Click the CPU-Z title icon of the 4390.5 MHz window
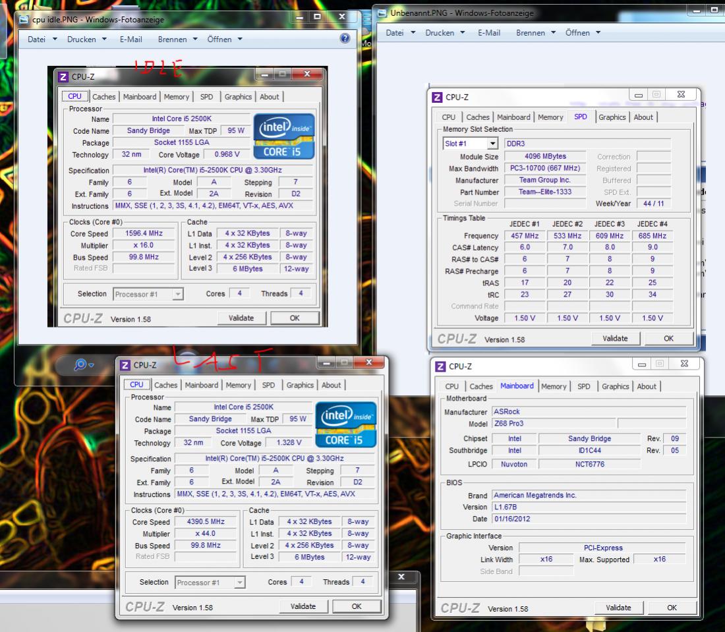Image resolution: width=725 pixels, height=632 pixels. 125,365
